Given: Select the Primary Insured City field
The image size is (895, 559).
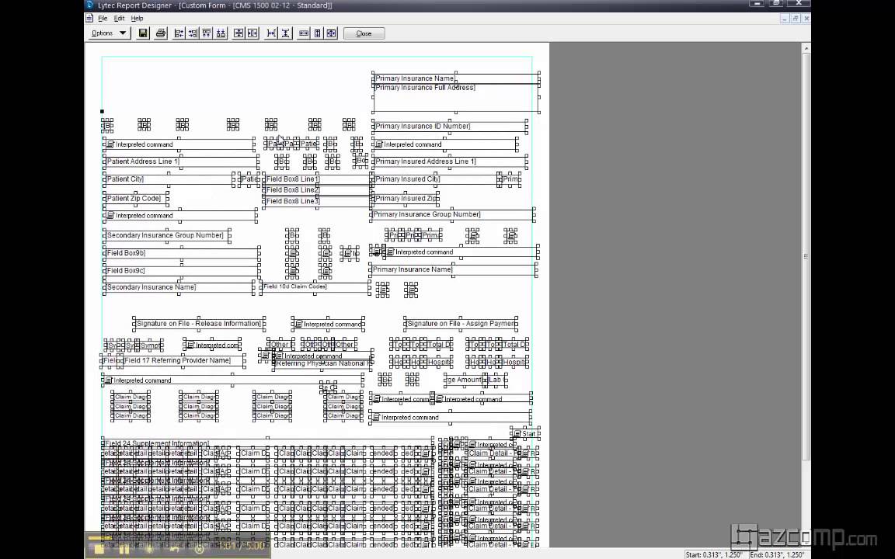Looking at the screenshot, I should coord(436,179).
